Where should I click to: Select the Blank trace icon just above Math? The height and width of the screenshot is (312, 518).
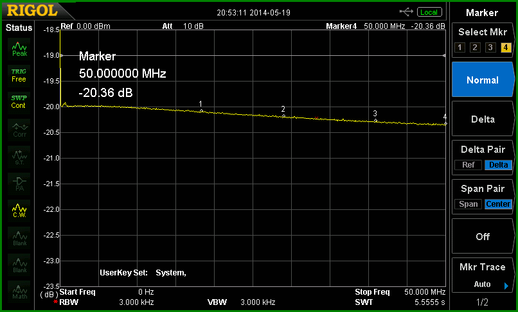19,264
